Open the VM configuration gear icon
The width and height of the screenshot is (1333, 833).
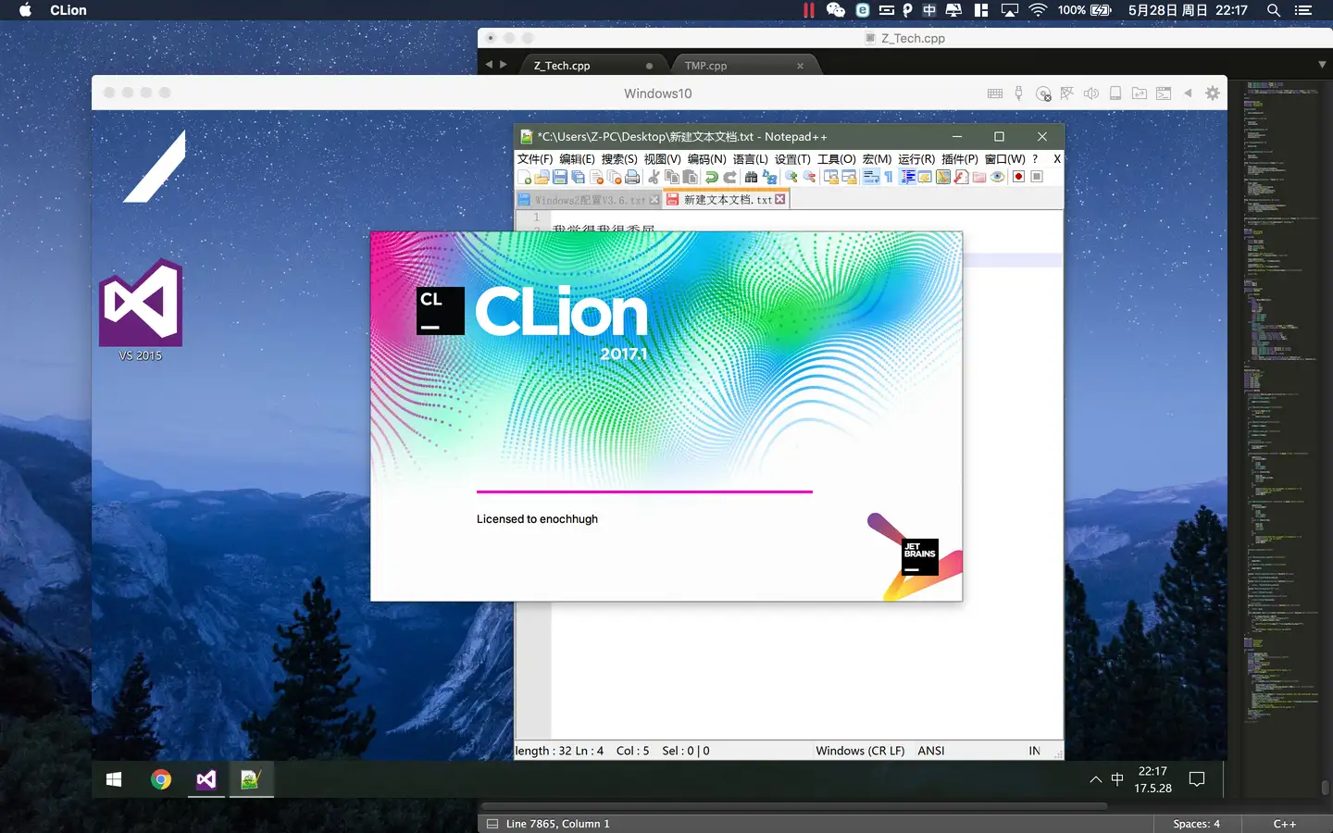1213,93
